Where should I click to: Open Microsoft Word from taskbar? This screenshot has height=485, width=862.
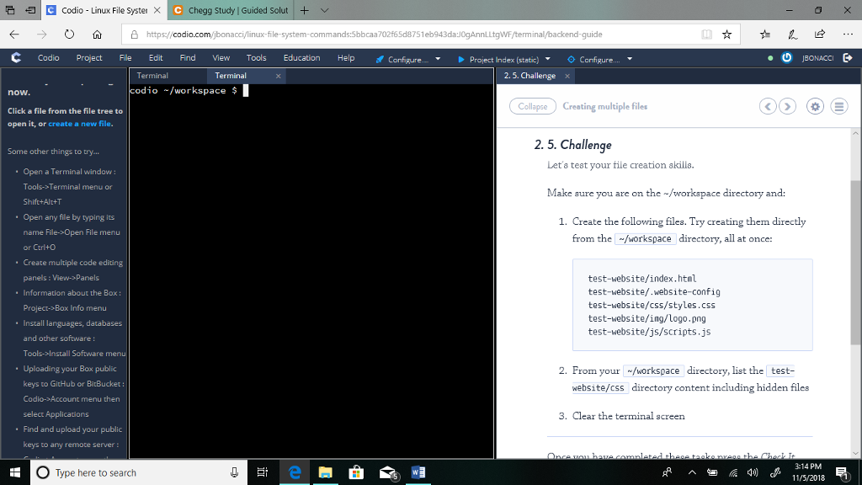click(x=418, y=472)
